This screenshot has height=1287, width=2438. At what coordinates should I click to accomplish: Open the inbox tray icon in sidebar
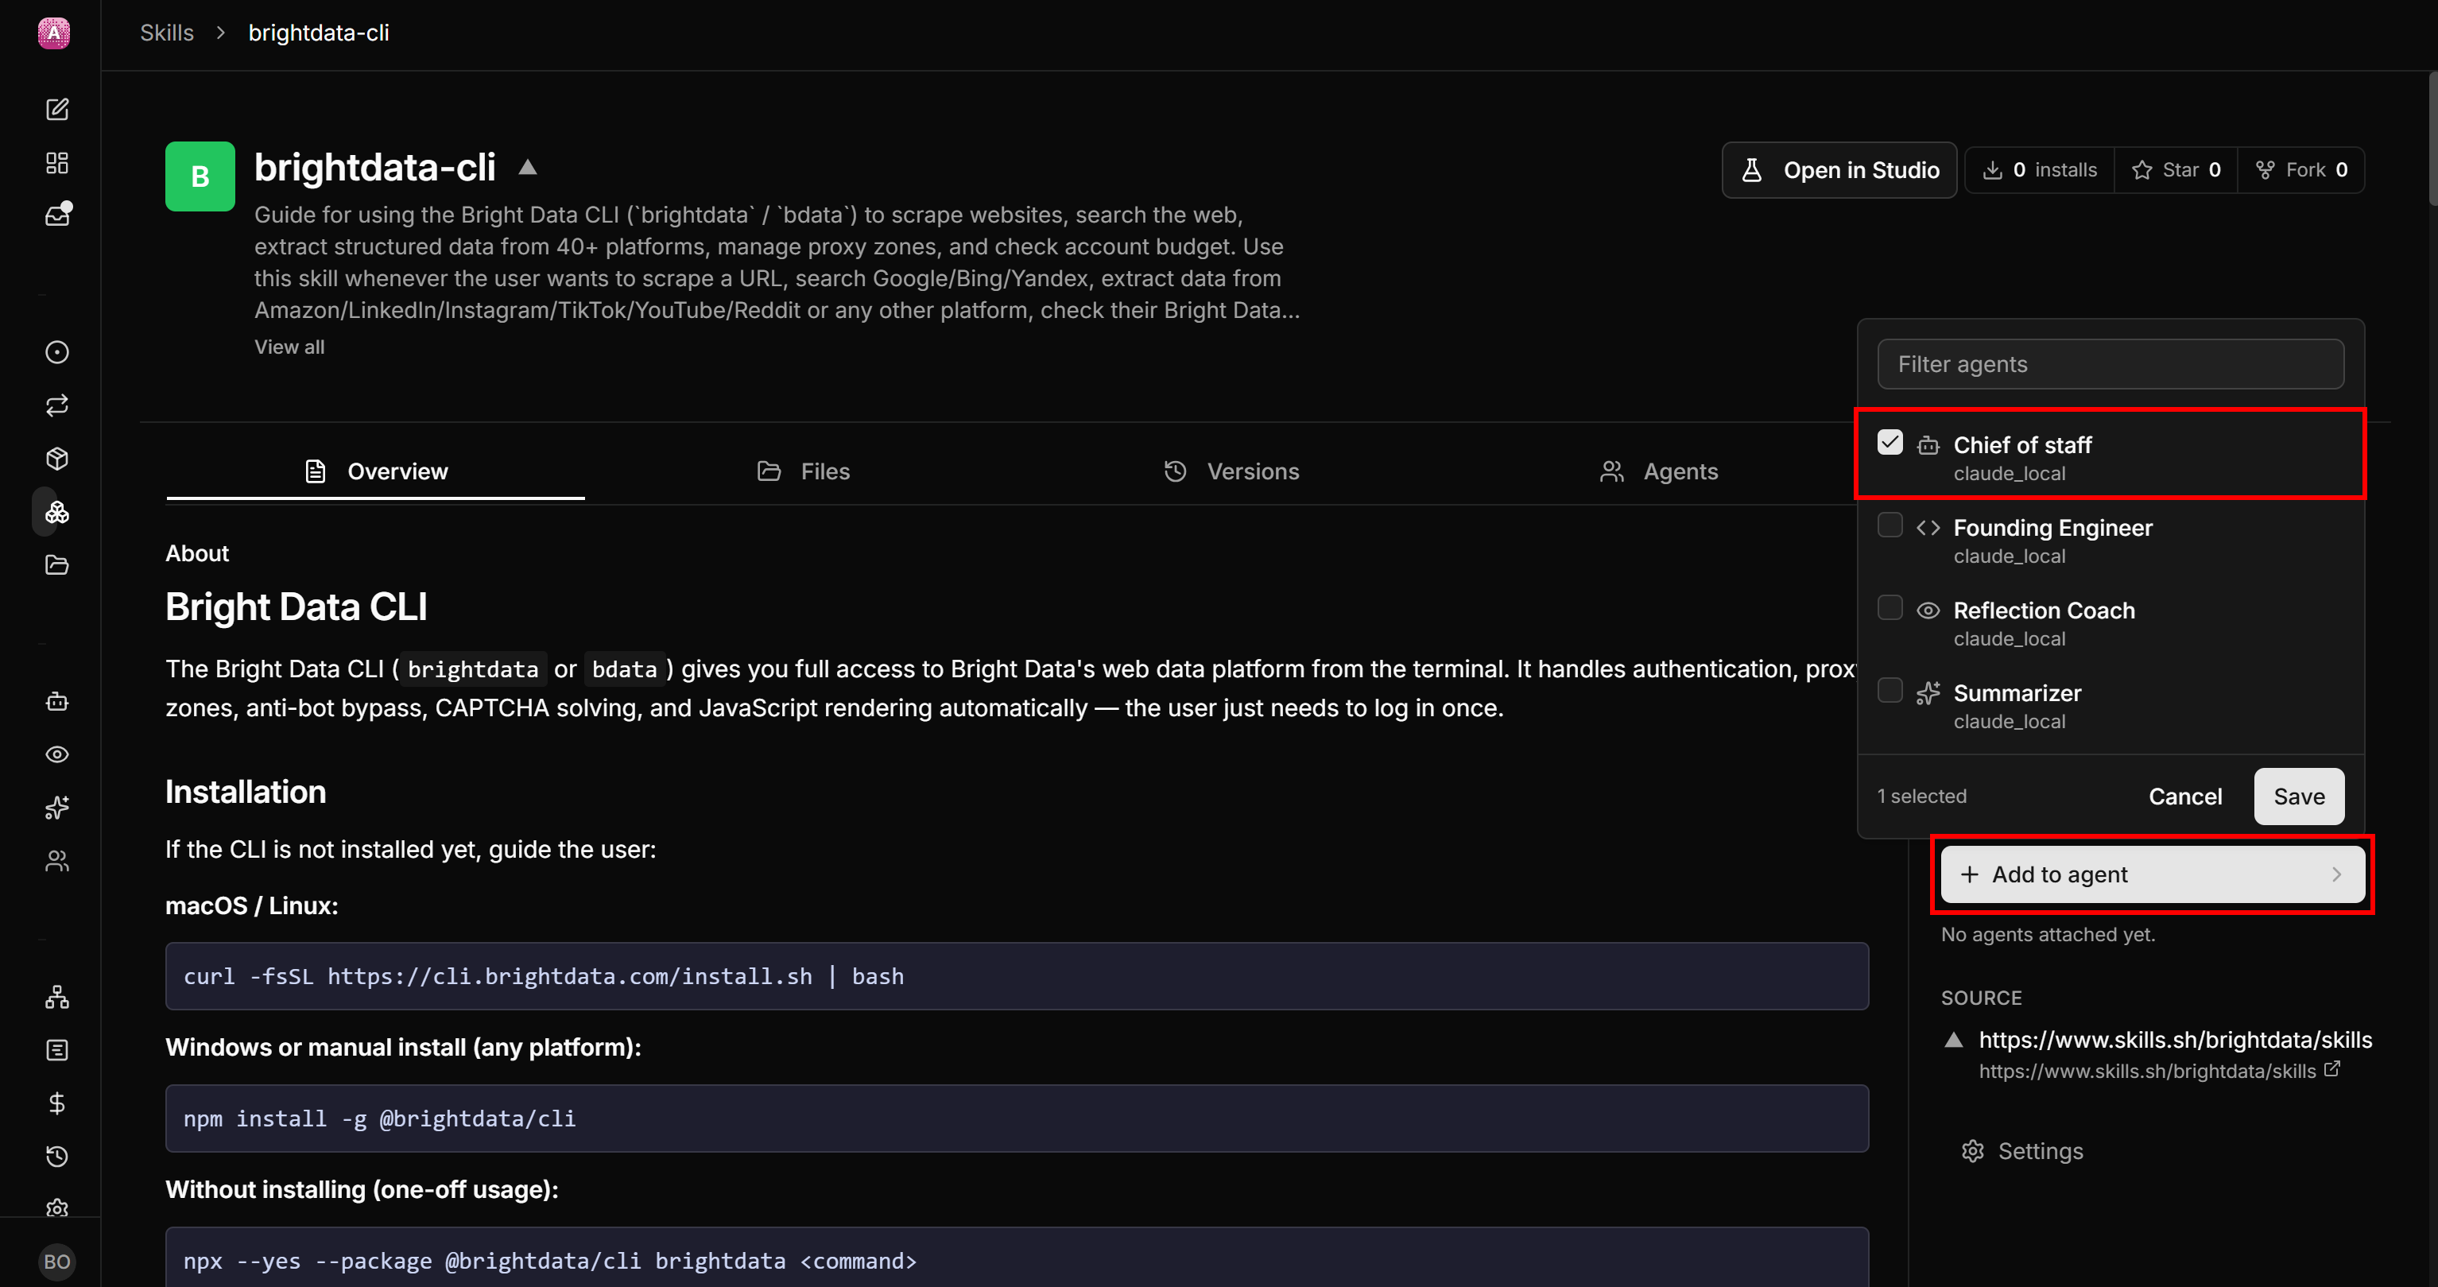[x=56, y=215]
